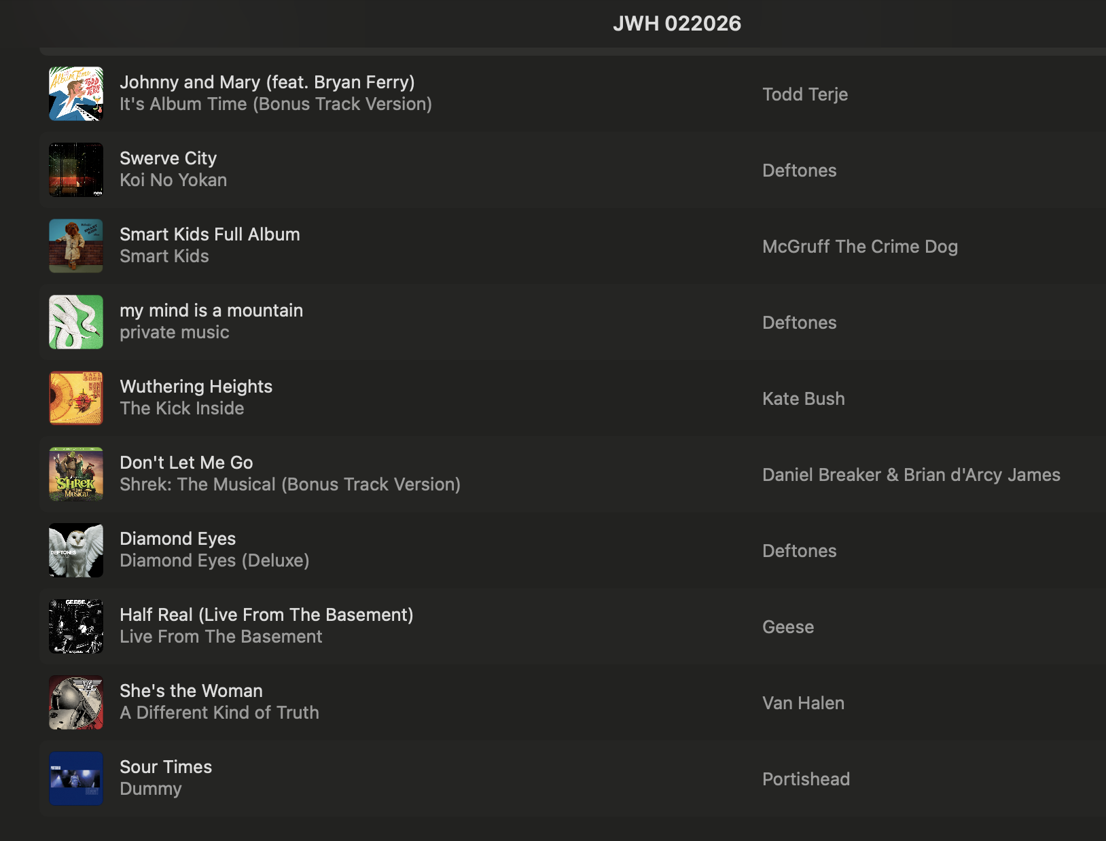Click the private music snake artwork
Image resolution: width=1106 pixels, height=841 pixels.
pos(76,322)
